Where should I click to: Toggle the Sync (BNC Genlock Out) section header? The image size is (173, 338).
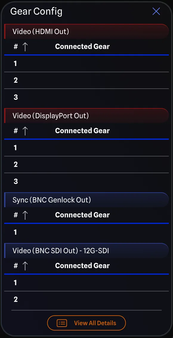[86, 200]
